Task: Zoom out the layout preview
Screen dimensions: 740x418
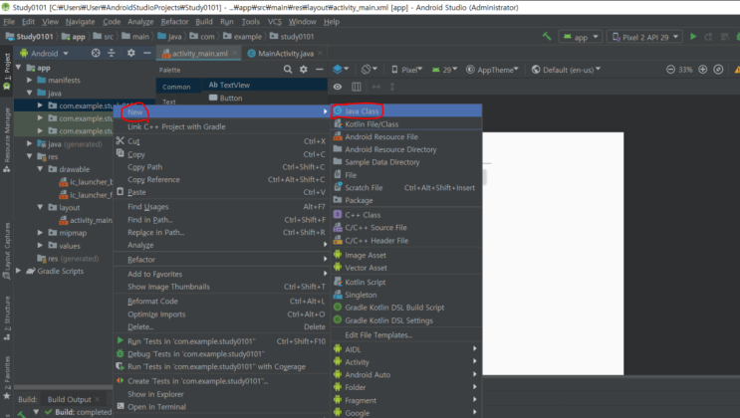Action: point(670,70)
